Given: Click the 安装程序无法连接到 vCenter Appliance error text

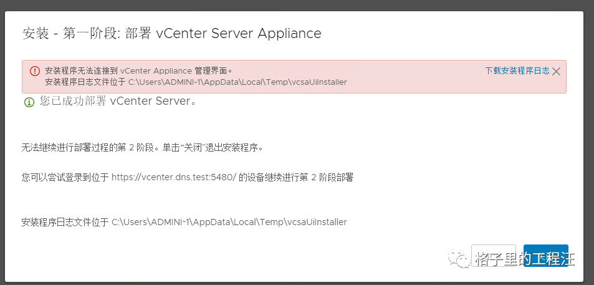Looking at the screenshot, I should 138,71.
